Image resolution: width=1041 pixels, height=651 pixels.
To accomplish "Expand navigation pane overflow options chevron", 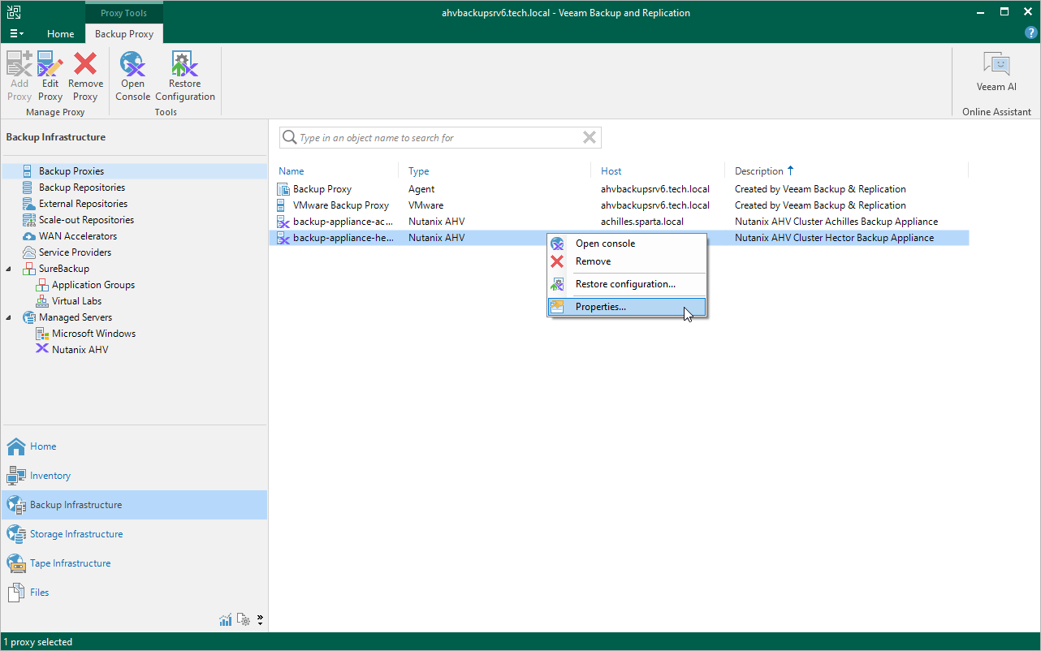I will pyautogui.click(x=260, y=620).
